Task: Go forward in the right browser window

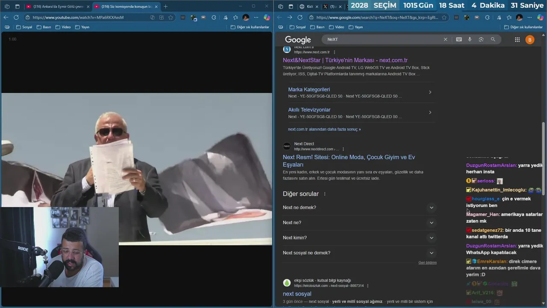Action: [290, 18]
